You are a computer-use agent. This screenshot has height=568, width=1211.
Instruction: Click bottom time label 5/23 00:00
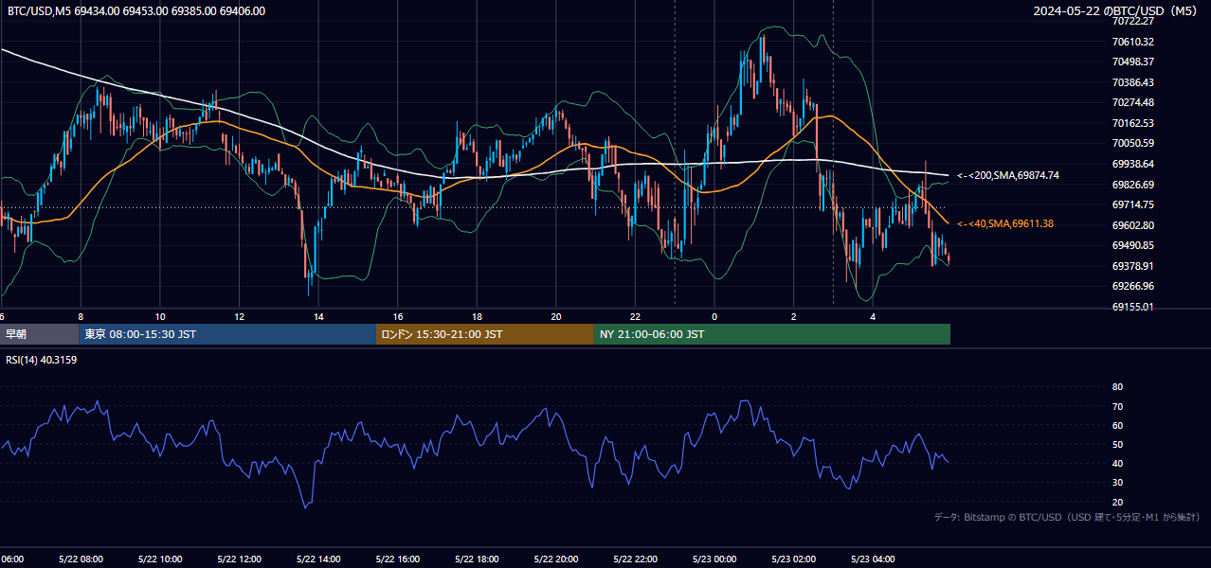click(x=714, y=559)
